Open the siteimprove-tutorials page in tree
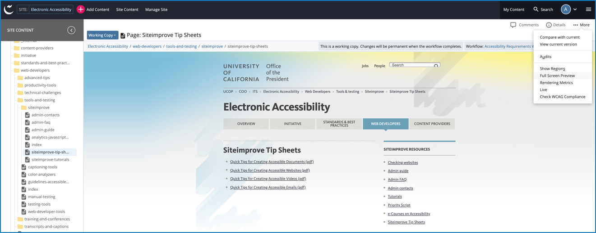 click(x=50, y=160)
